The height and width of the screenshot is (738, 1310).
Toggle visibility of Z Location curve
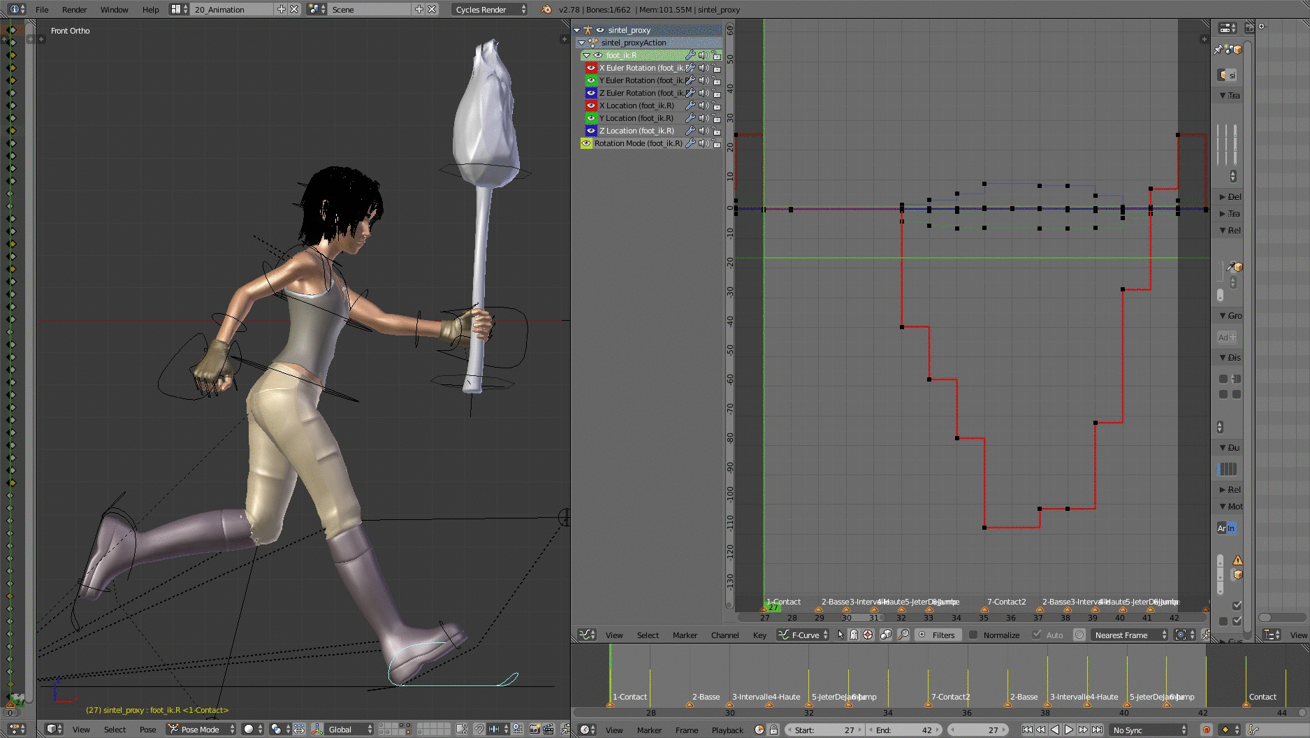click(x=591, y=131)
